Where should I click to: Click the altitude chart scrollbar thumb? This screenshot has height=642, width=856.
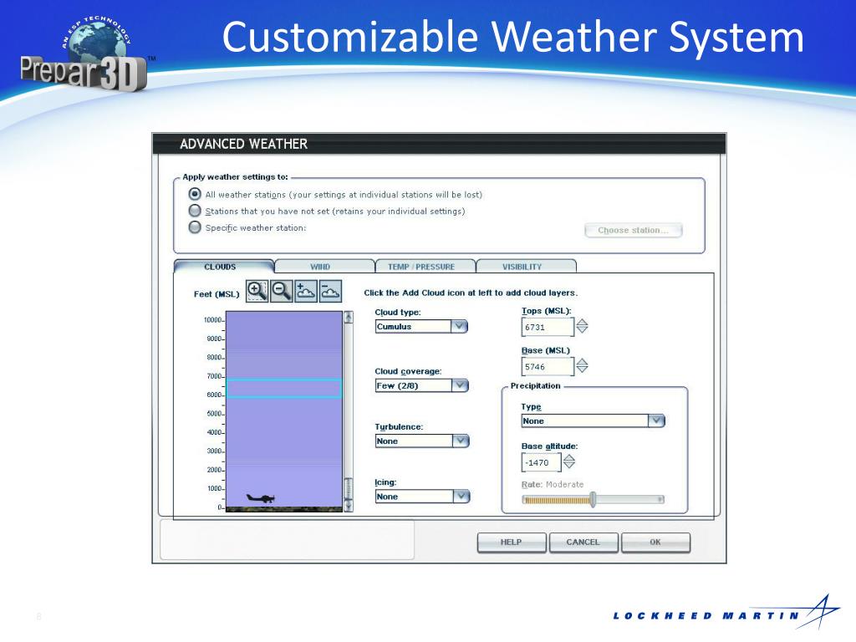coord(349,488)
